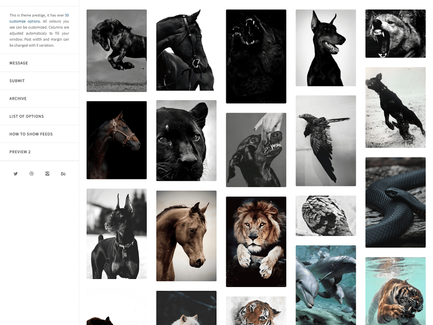The width and height of the screenshot is (433, 325).
Task: Open the Twitter social icon
Action: point(16,174)
